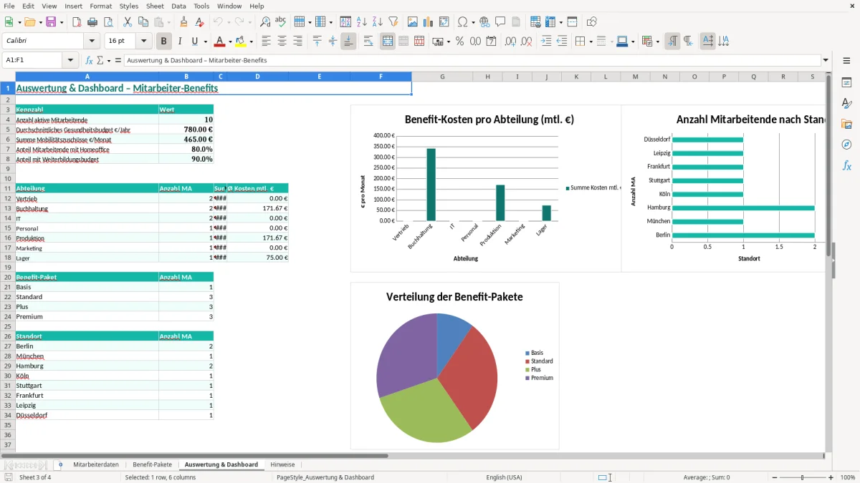Apply yellow Background Color swatch
This screenshot has width=860, height=483.
[241, 42]
